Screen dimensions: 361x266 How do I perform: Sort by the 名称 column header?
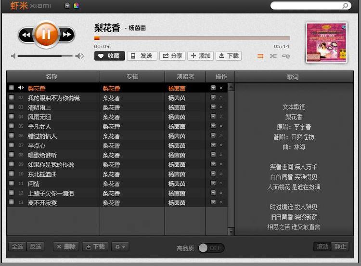pyautogui.click(x=53, y=77)
